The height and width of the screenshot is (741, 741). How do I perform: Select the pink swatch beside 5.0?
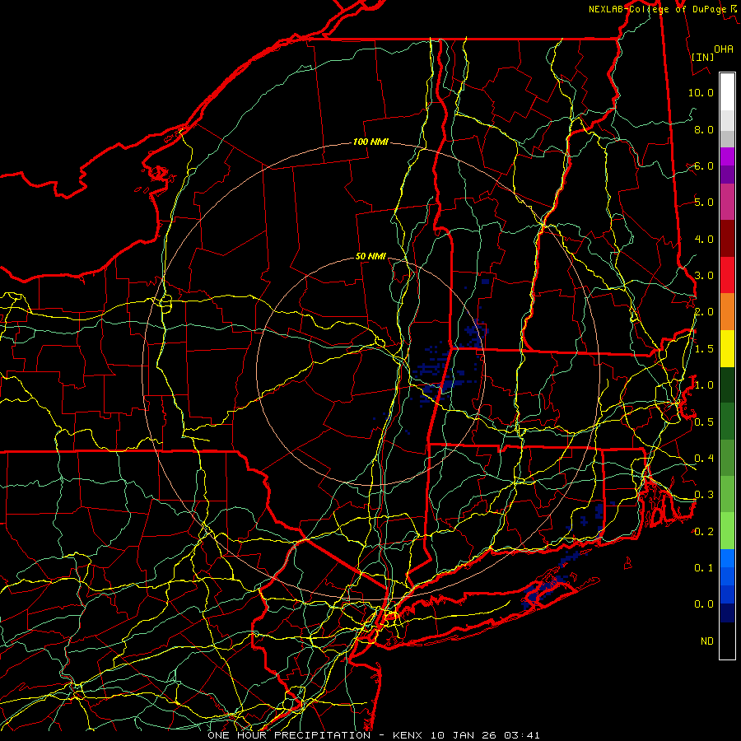tap(727, 202)
